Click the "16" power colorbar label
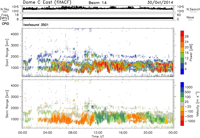 pos(186,53)
